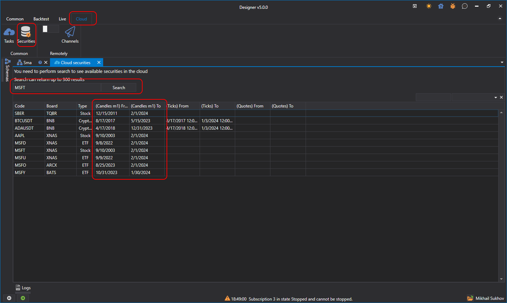507x303 pixels.
Task: Clear the table filter with the X
Action: (501, 97)
